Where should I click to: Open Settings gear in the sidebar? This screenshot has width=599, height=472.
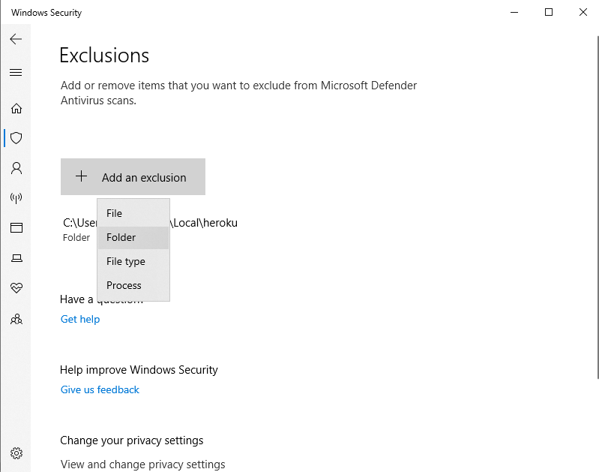click(x=16, y=453)
